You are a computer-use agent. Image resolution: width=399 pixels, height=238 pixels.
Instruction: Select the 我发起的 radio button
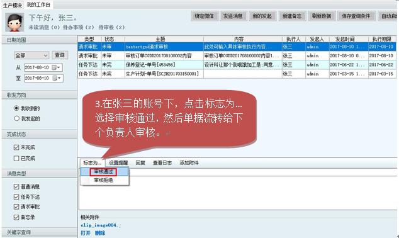tap(16, 118)
